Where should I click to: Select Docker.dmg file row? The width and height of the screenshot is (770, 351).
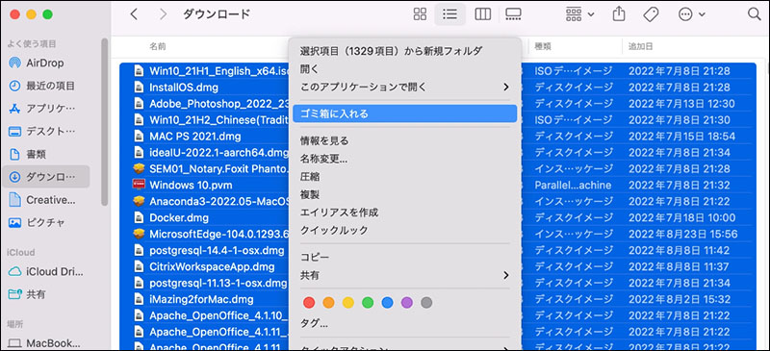click(x=438, y=217)
